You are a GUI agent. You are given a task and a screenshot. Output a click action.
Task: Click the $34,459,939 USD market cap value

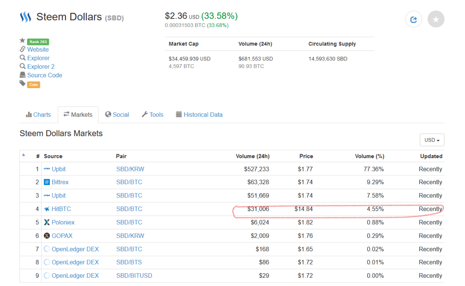click(x=189, y=58)
